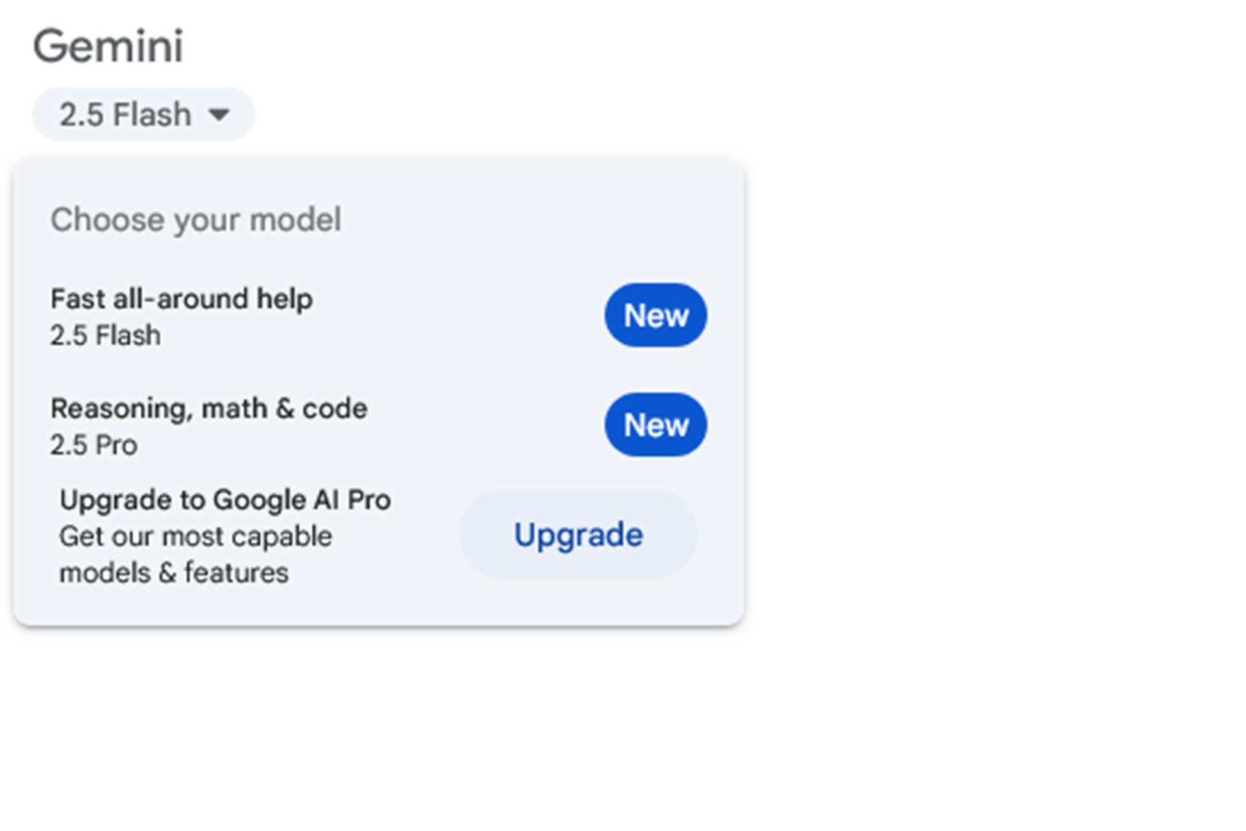Viewport: 1246px width, 831px height.
Task: Click the New badge next to 2.5 Pro
Action: 655,425
